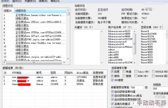Click right arrow of thread list horizontal scrollbar
The image size is (168, 108).
pyautogui.click(x=64, y=62)
